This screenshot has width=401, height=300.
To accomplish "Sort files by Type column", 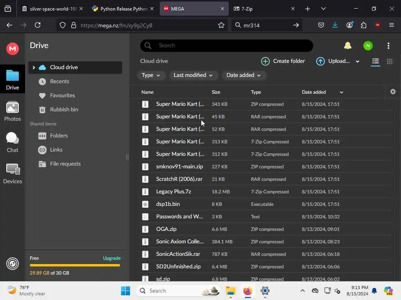I will click(x=256, y=92).
